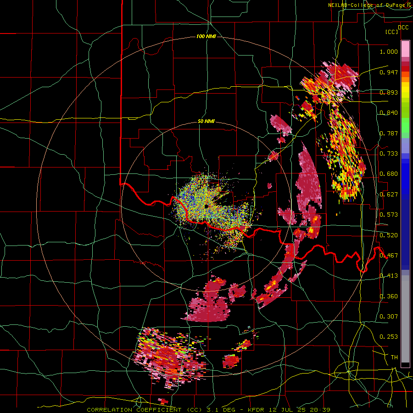Click the 0.467 scale value
The height and width of the screenshot is (413, 413).
coord(389,256)
